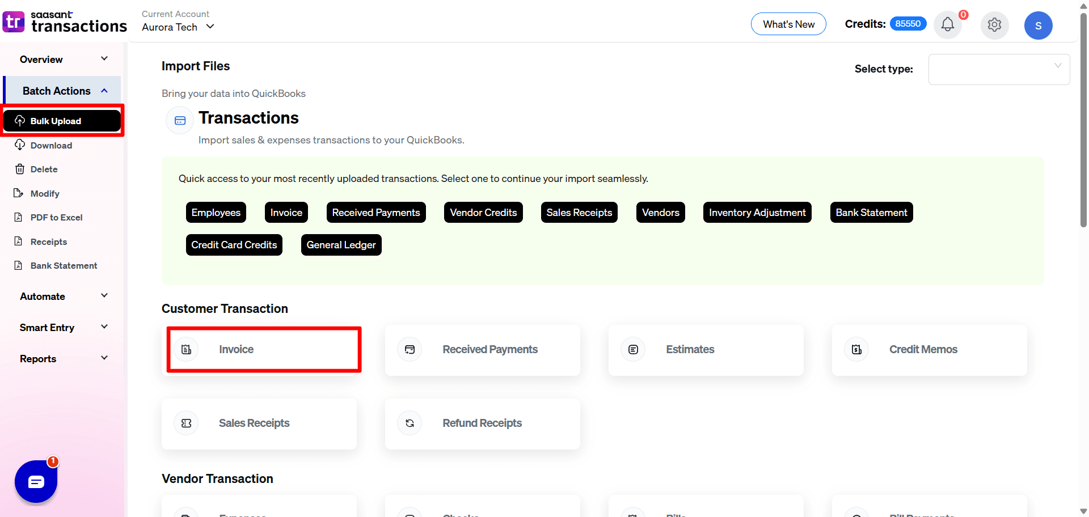Click the Employees quick access chip
Image resolution: width=1089 pixels, height=517 pixels.
[216, 213]
